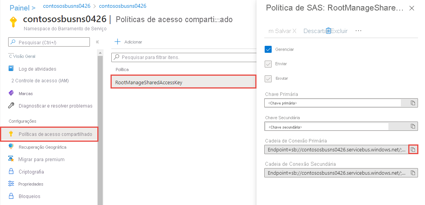The image size is (425, 205).
Task: Copy the Cadeia de Conexão Secundária
Action: coord(413,172)
